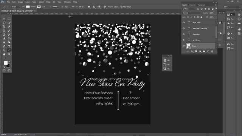The image size is (242, 136).
Task: Open path alignment options
Action: 94,7
